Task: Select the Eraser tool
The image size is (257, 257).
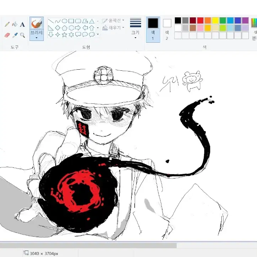Action: 7,35
